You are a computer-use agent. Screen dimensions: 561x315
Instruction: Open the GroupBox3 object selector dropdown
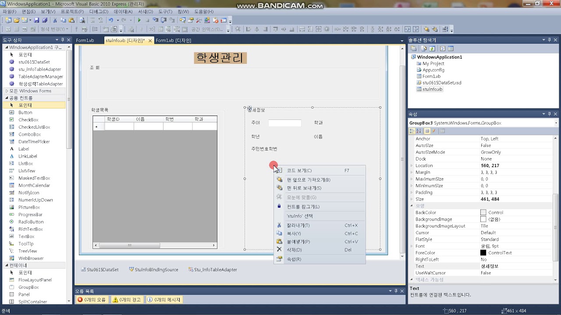(x=556, y=123)
